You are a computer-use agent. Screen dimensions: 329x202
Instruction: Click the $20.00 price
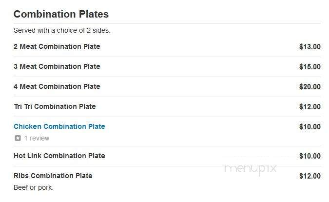click(x=310, y=86)
